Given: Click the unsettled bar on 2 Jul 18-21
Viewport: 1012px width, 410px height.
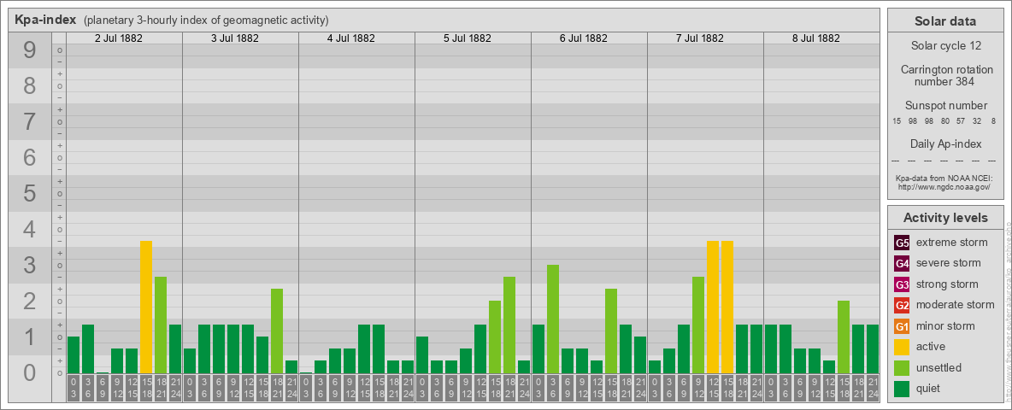Looking at the screenshot, I should 161,325.
